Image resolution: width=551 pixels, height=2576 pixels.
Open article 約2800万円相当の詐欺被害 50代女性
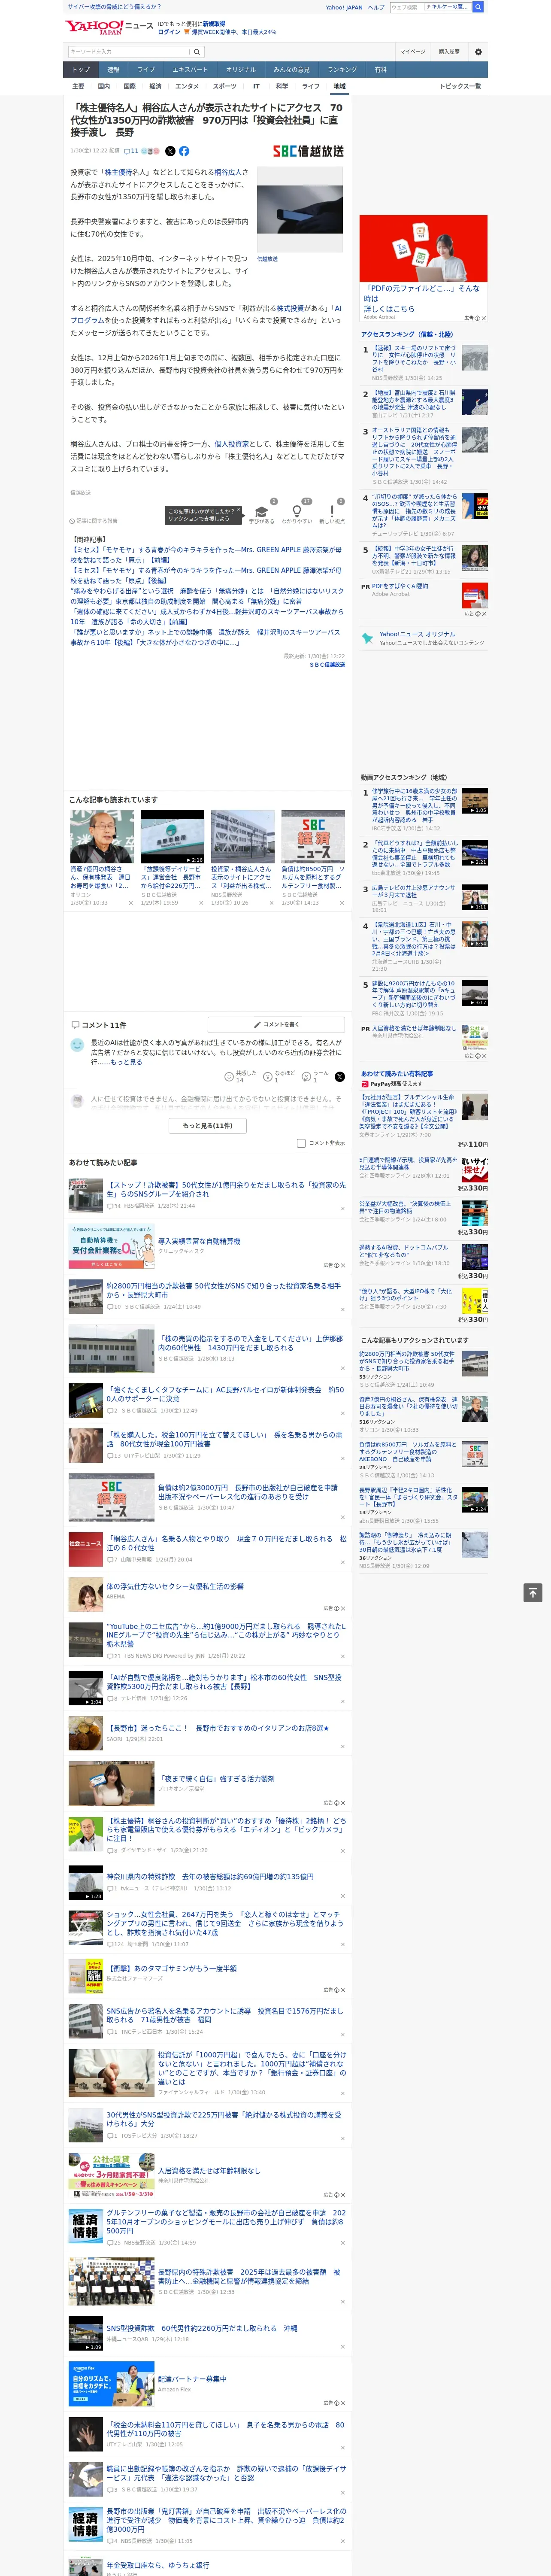tap(224, 1291)
